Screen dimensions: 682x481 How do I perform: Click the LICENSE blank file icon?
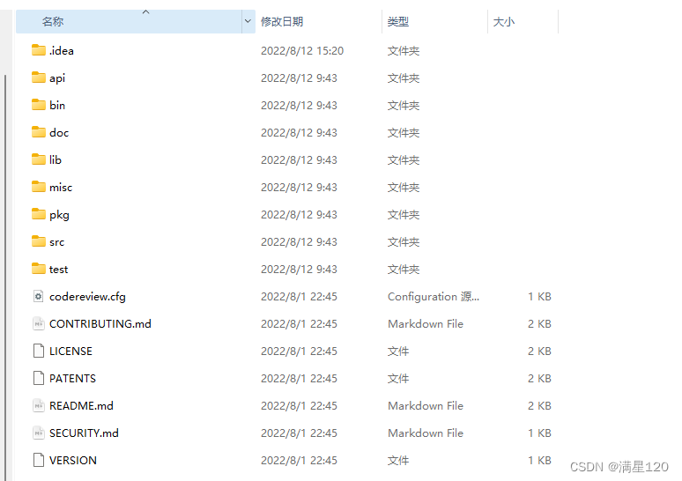click(38, 351)
